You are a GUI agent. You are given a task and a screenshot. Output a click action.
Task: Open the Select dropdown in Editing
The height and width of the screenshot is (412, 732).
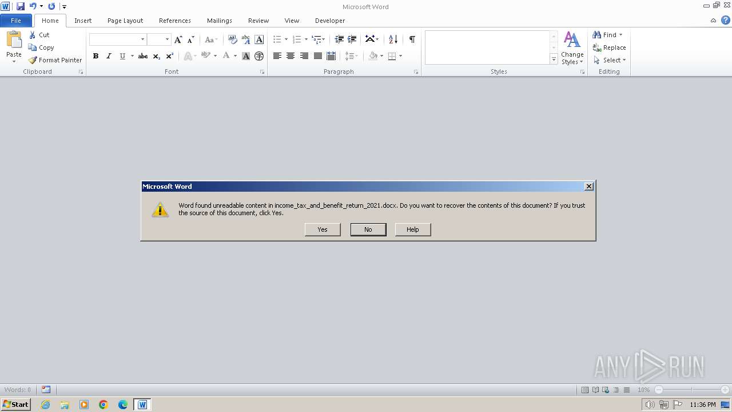click(610, 60)
